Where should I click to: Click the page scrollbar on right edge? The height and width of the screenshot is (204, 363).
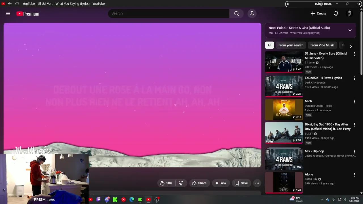pyautogui.click(x=361, y=42)
